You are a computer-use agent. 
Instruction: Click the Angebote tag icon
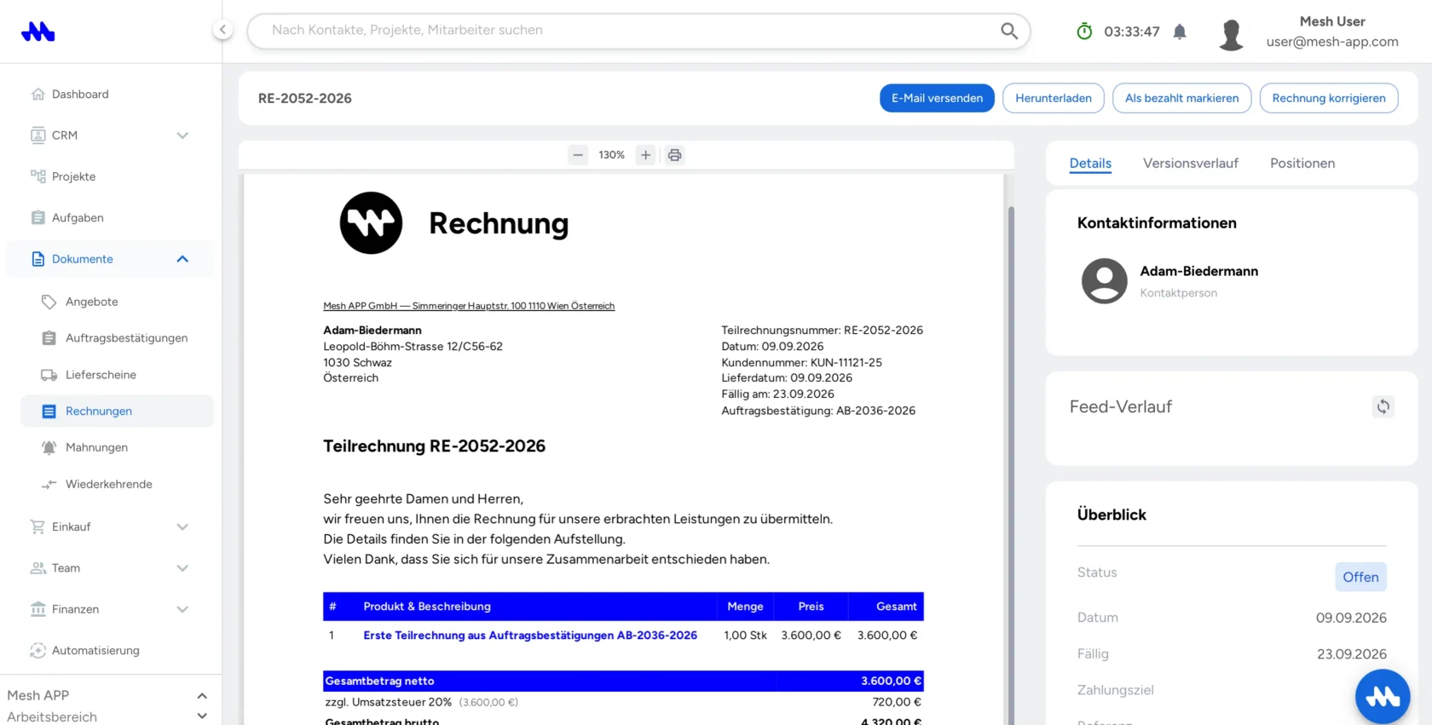tap(49, 302)
